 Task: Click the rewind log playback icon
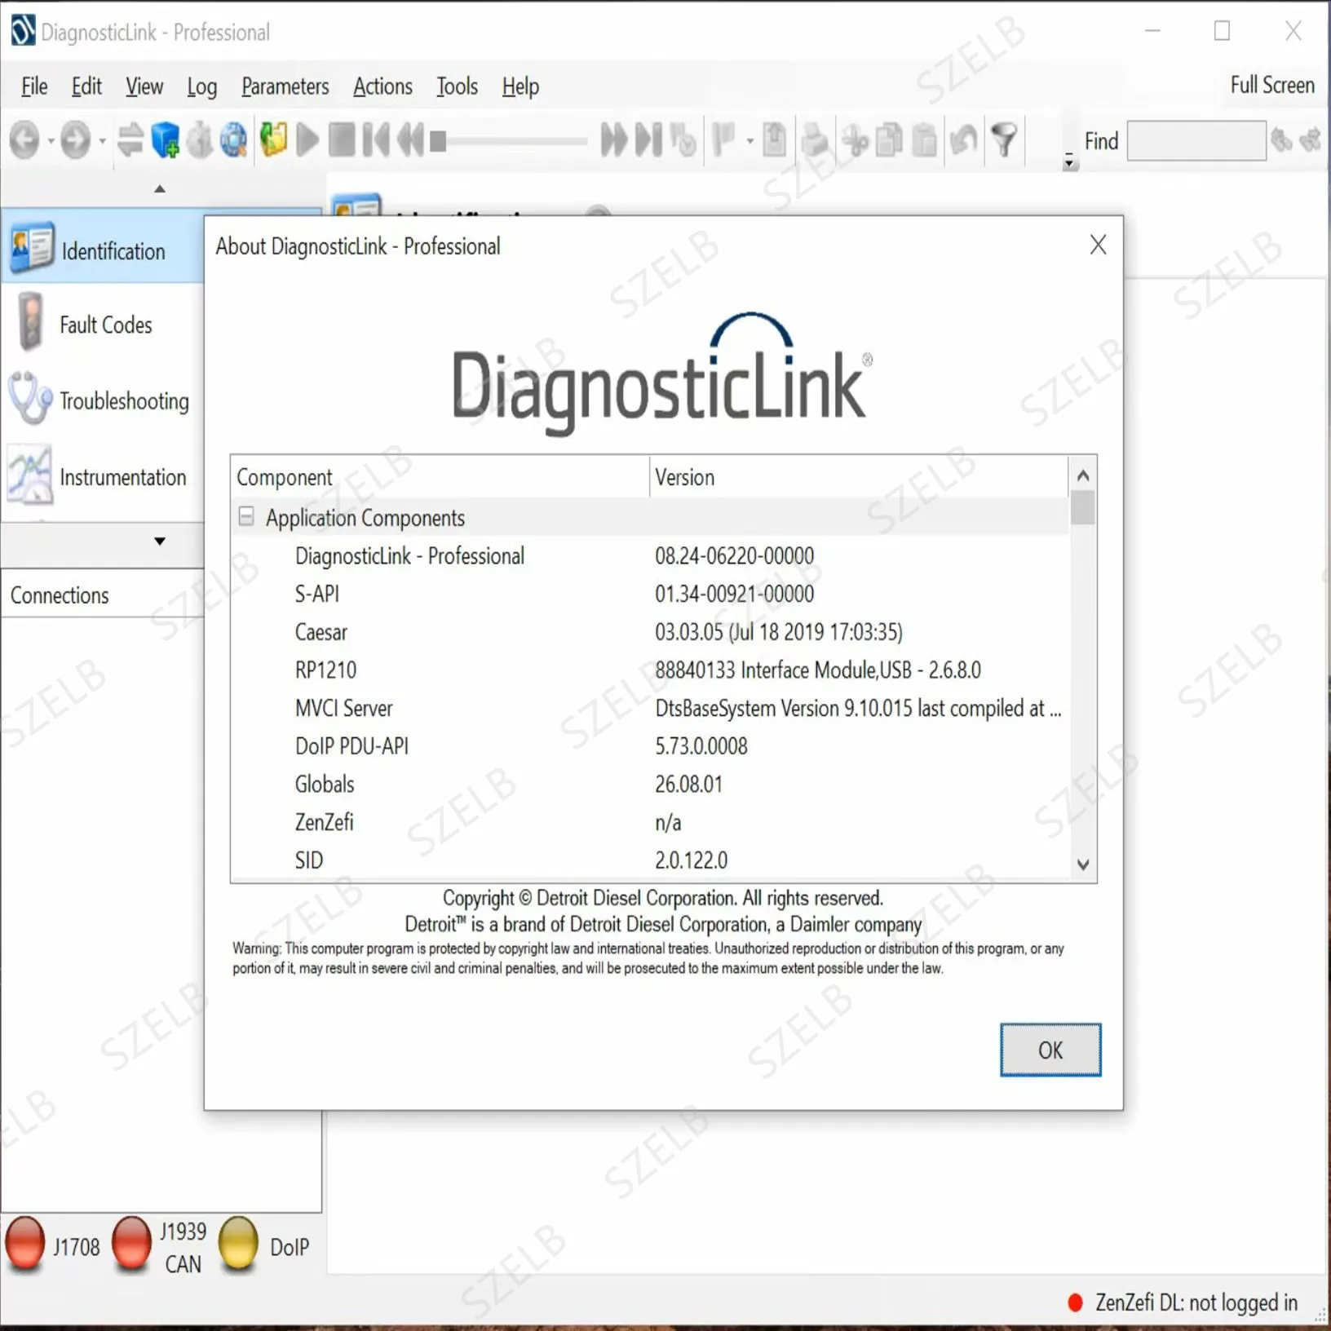coord(410,140)
